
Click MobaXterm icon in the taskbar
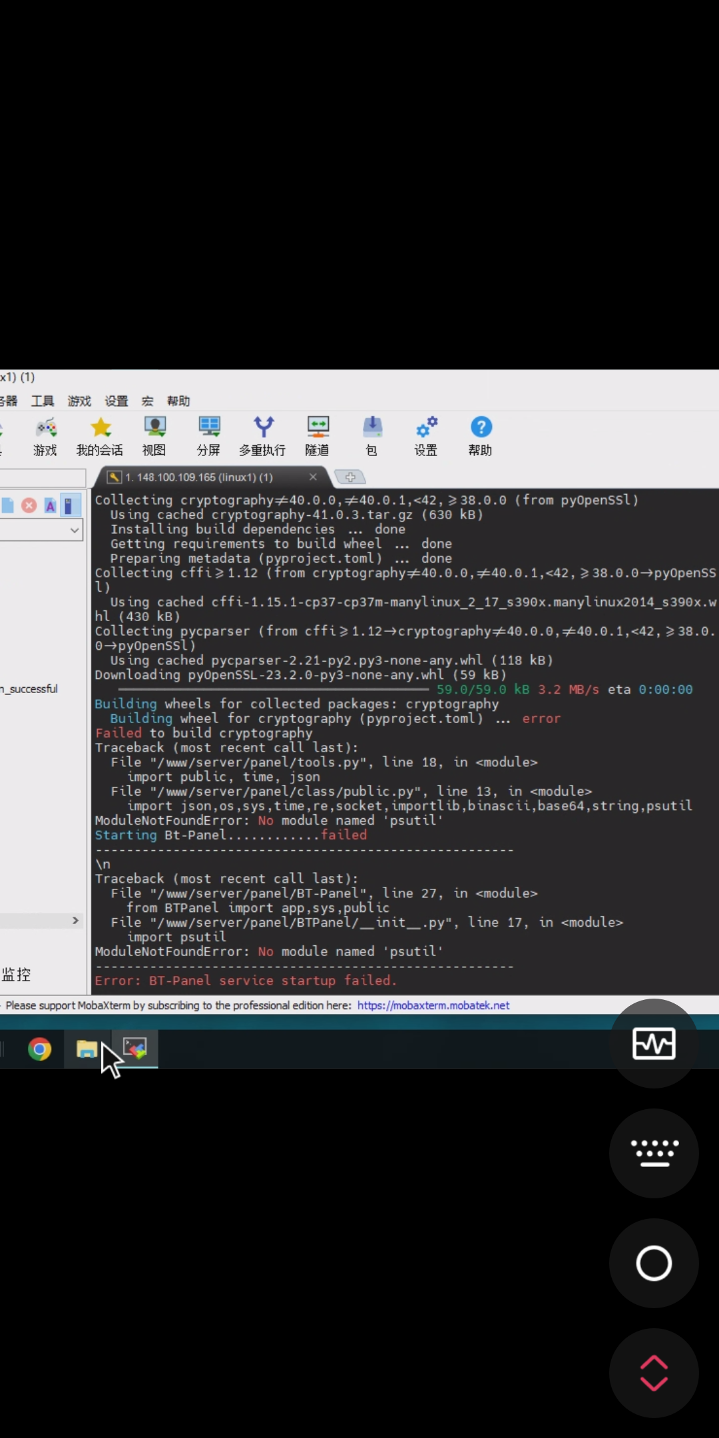[x=135, y=1049]
